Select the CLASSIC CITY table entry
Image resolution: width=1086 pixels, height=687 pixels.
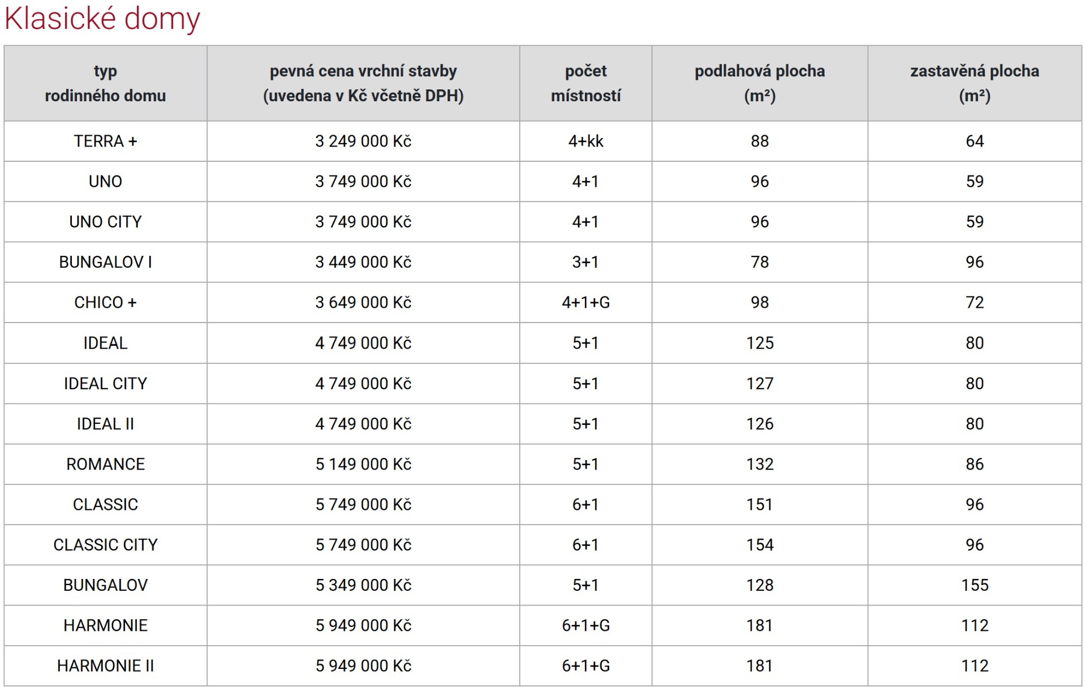click(x=105, y=545)
